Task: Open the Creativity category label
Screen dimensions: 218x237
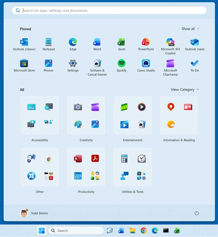Action: 86,140
